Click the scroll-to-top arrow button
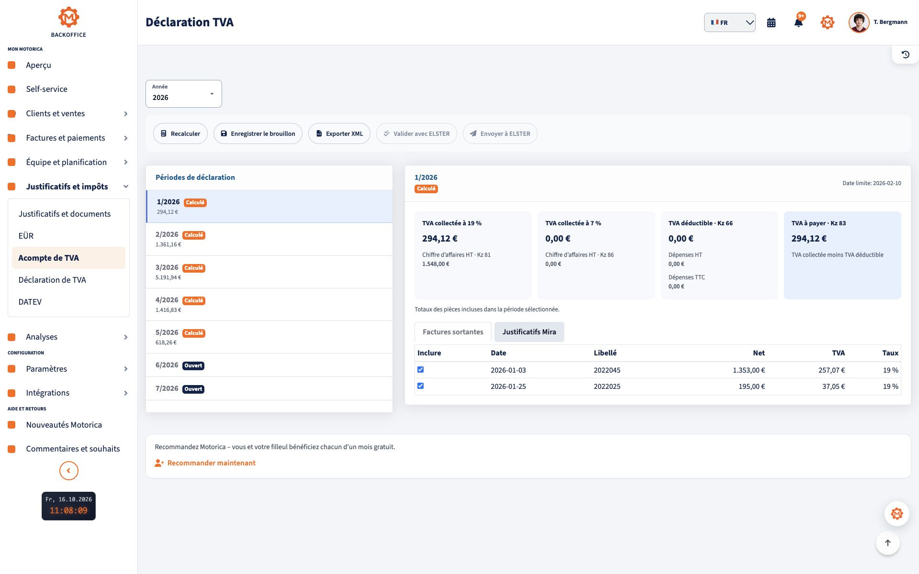The height and width of the screenshot is (574, 919). (x=887, y=543)
